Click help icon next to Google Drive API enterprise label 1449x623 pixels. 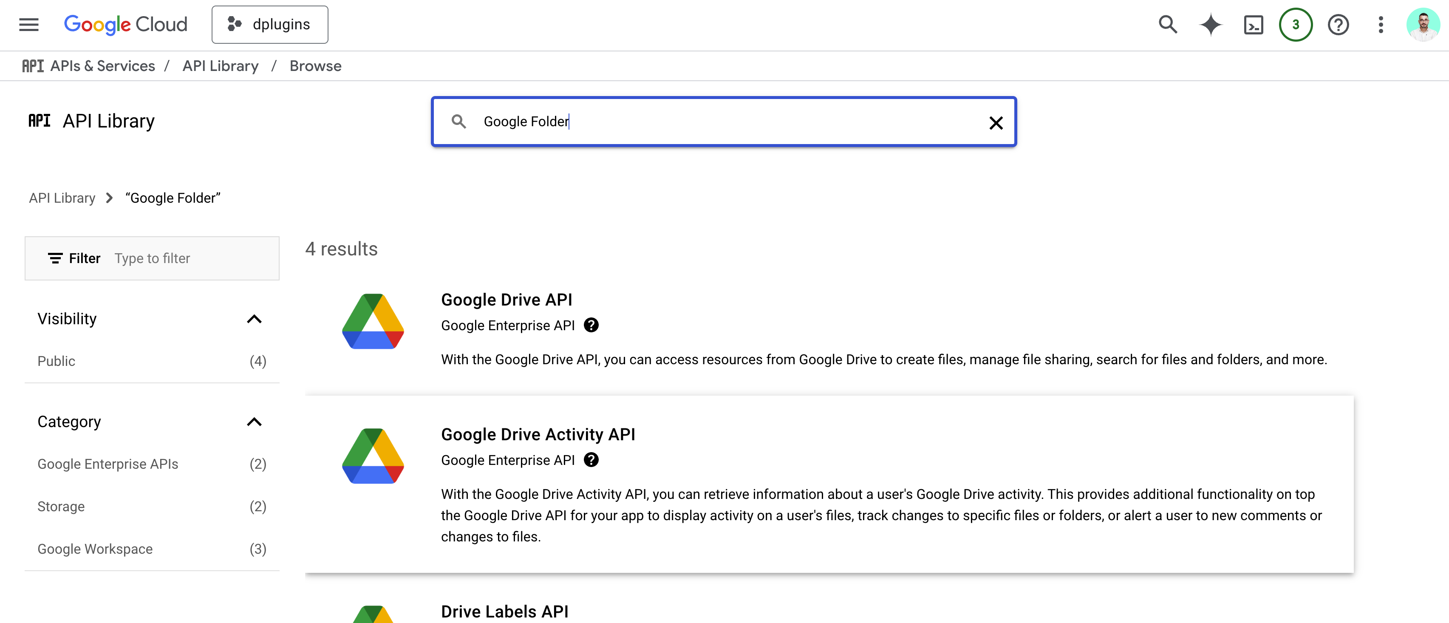tap(591, 325)
